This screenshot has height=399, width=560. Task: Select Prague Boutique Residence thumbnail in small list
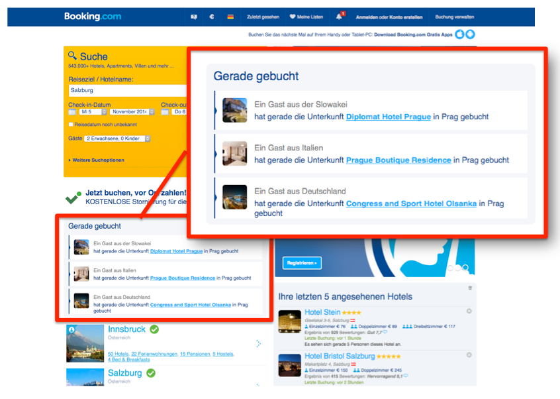pyautogui.click(x=81, y=274)
